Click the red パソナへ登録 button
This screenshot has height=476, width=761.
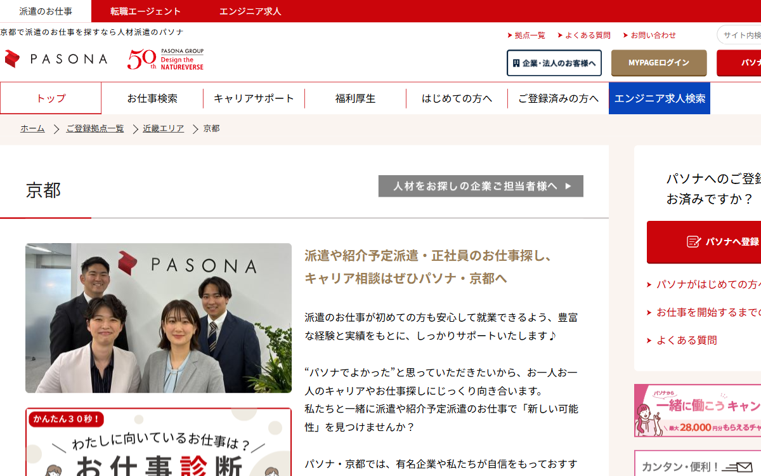click(x=704, y=242)
